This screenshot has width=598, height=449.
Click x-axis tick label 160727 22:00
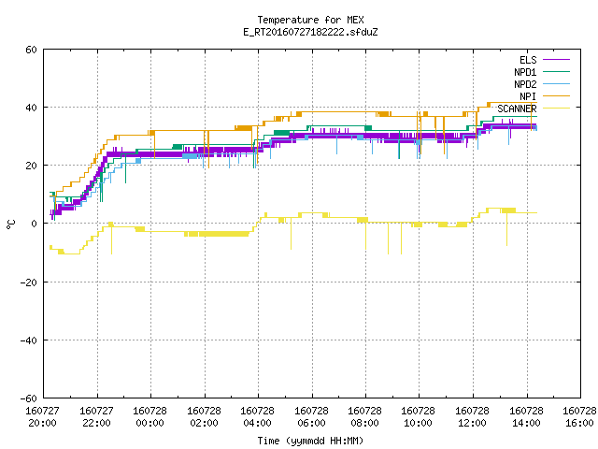(x=96, y=417)
